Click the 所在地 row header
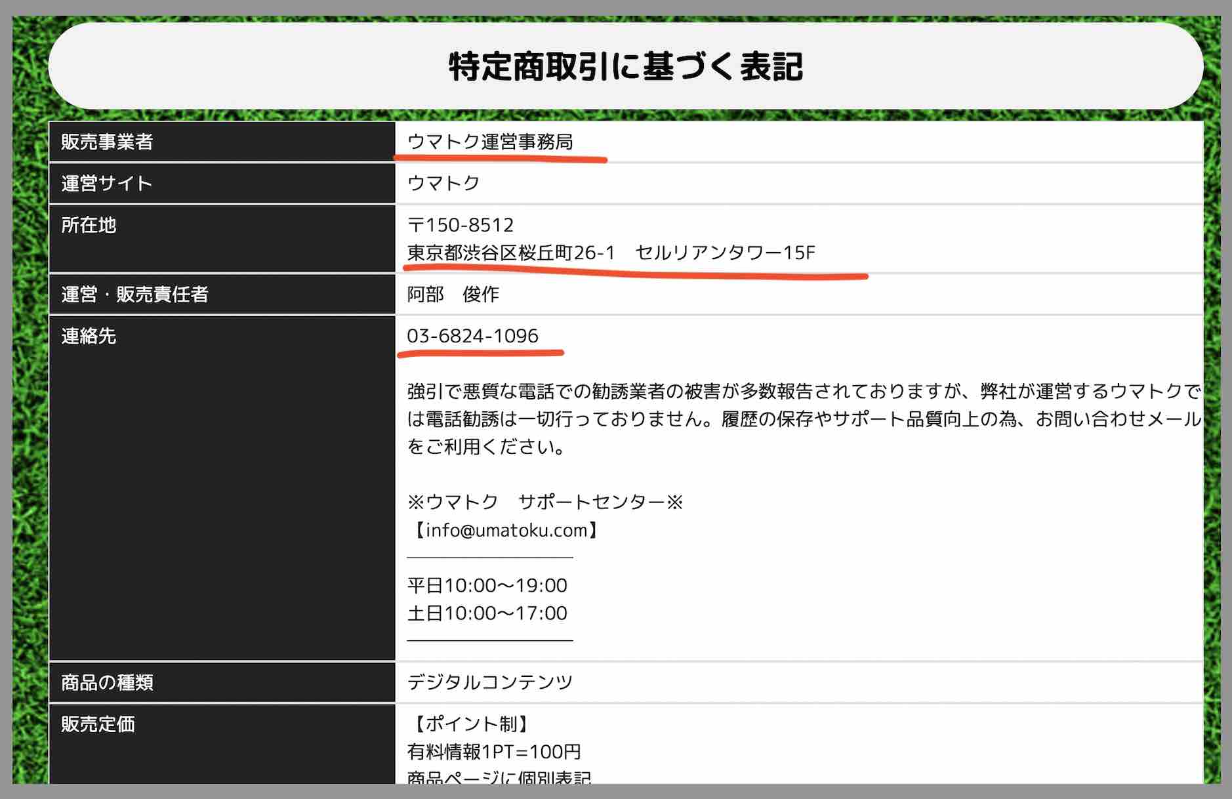Image resolution: width=1232 pixels, height=799 pixels. point(88,225)
